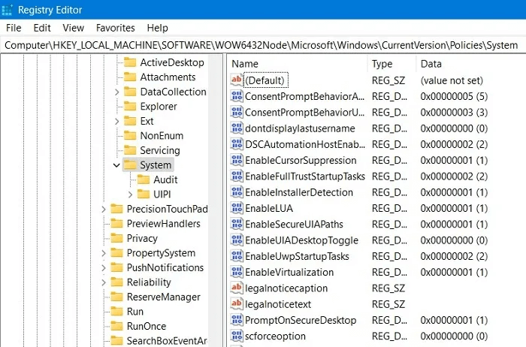Select the PushNotifications key label
The height and width of the screenshot is (347, 526).
tap(165, 267)
